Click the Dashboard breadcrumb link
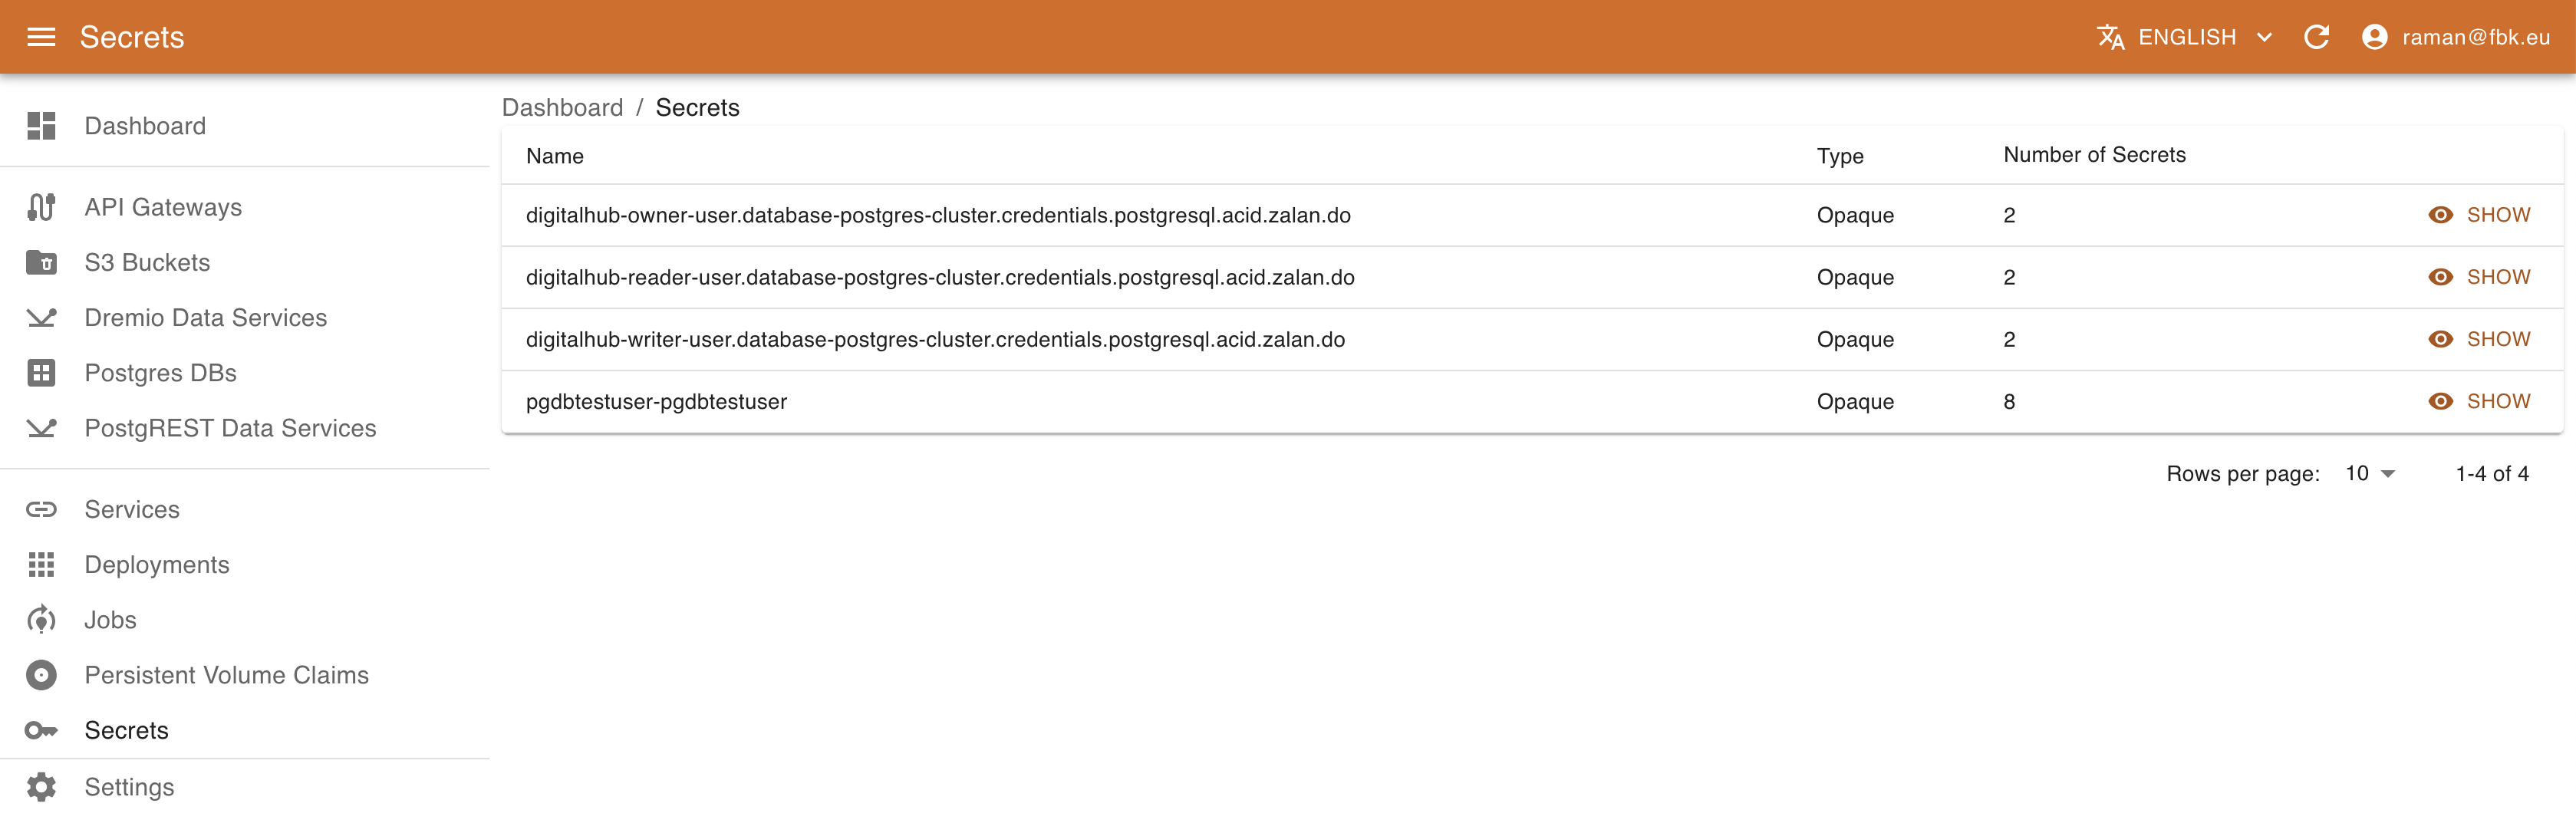The image size is (2576, 833). tap(562, 108)
